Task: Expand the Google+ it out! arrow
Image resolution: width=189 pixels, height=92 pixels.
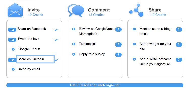Action: 13,49
